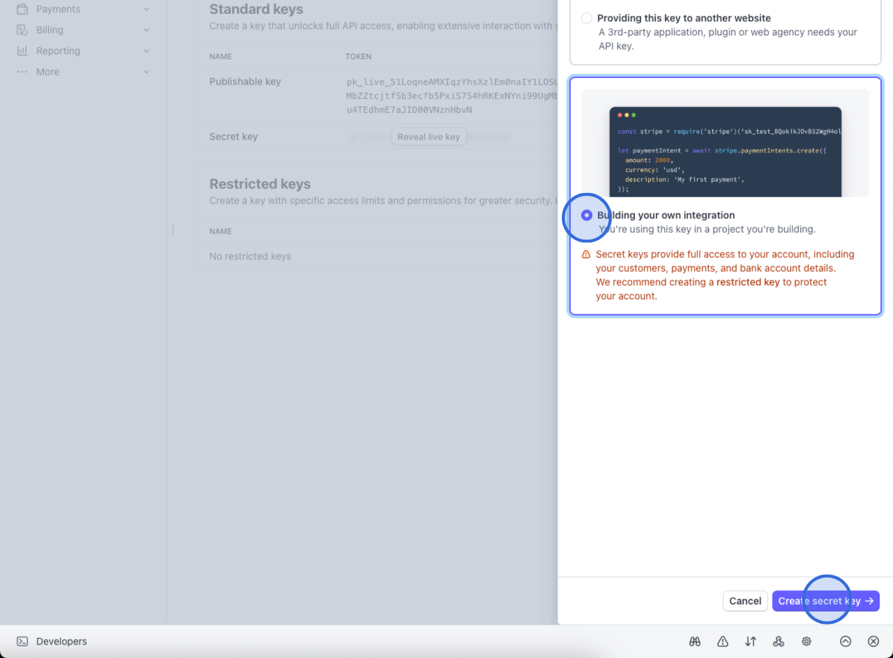Click the 'Secret key' name cell
Image resolution: width=893 pixels, height=658 pixels.
coord(234,136)
